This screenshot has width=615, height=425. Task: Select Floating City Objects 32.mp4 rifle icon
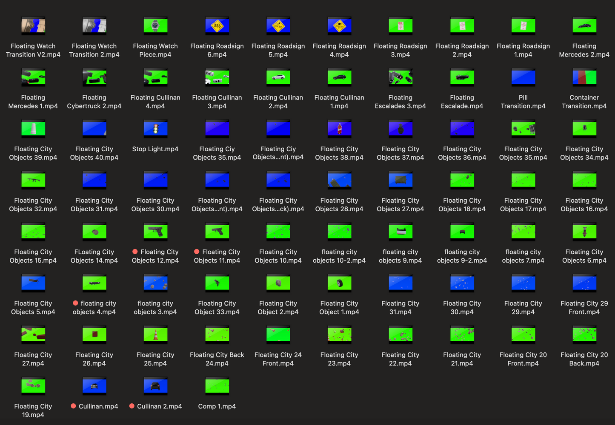coord(33,181)
